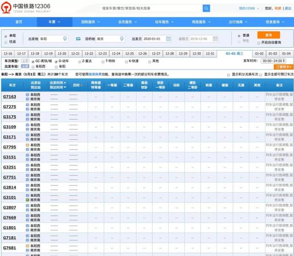This screenshot has height=256, width=294.
Task: Click G7751 departure station icon
Action: [28, 175]
